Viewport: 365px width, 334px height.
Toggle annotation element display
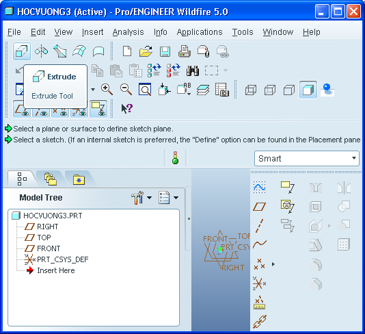[x=98, y=109]
